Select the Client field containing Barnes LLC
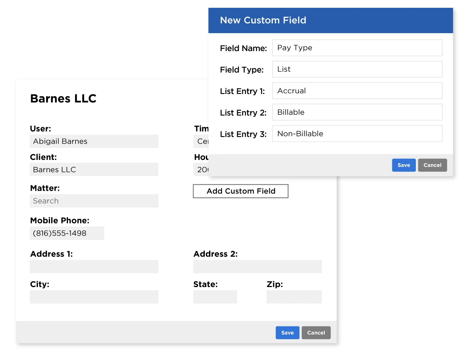Screen dimensions: 469x351 [x=94, y=170]
